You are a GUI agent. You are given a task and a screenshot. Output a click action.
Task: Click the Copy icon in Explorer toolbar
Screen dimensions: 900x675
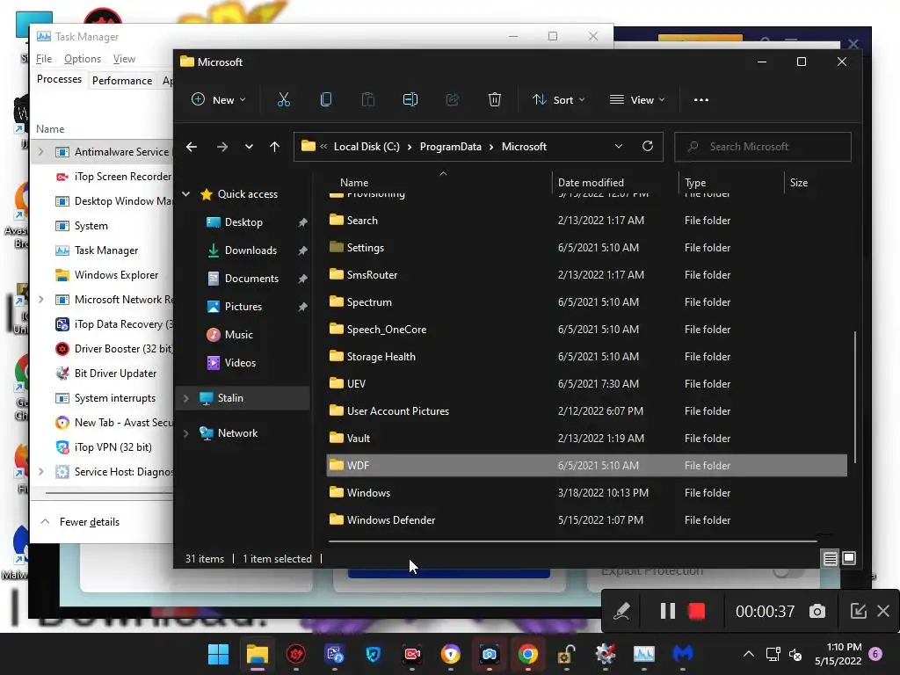coord(325,100)
